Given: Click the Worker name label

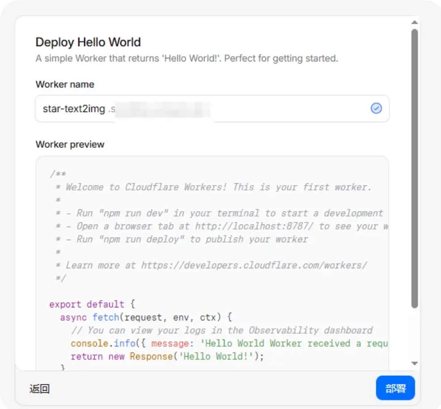Looking at the screenshot, I should 64,85.
